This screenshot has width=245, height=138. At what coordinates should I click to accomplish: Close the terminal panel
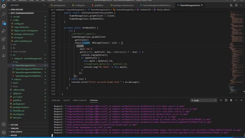241,100
